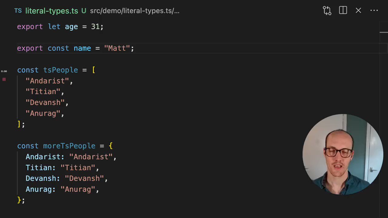The height and width of the screenshot is (218, 388).
Task: Split the editor with the split icon
Action: click(343, 11)
